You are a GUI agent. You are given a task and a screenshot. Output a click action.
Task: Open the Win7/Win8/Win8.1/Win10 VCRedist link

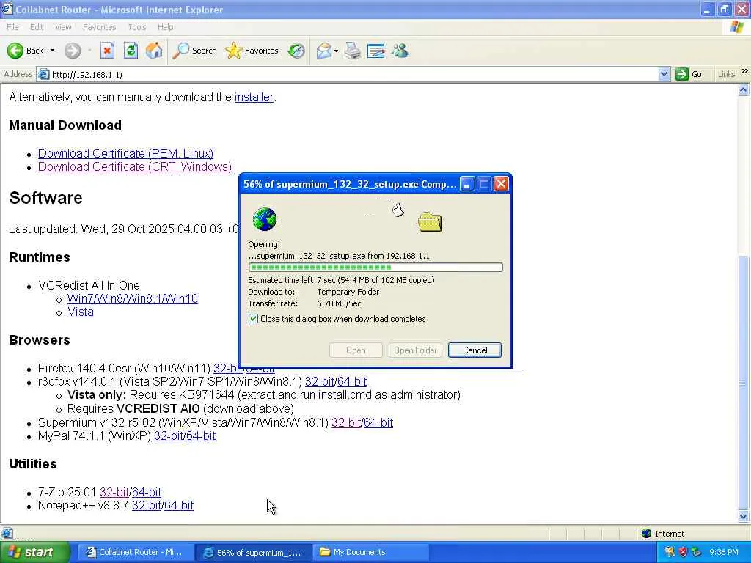pos(132,299)
